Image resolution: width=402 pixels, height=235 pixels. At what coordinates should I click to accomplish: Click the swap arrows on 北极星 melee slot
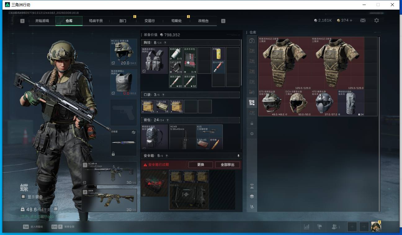click(134, 132)
